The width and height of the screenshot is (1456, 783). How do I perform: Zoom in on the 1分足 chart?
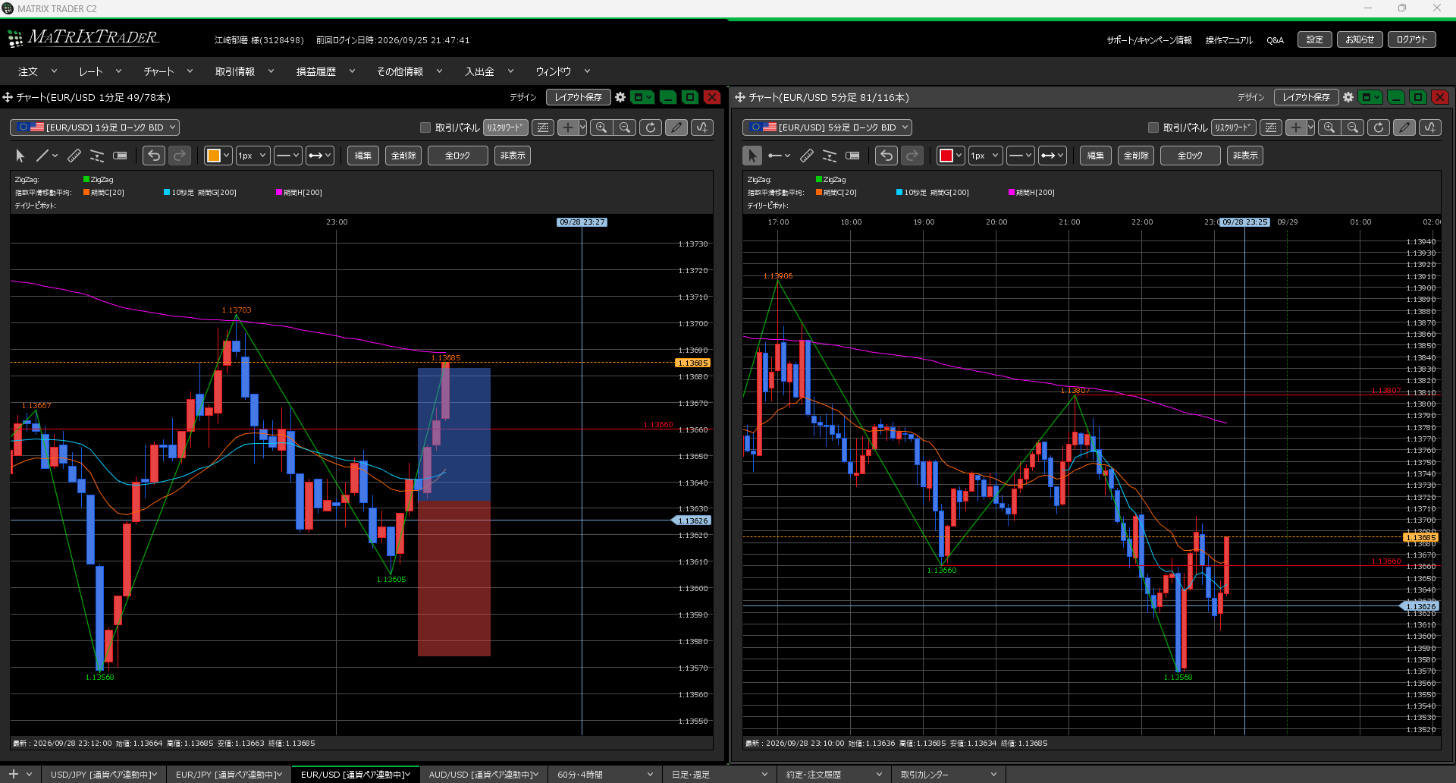point(601,127)
